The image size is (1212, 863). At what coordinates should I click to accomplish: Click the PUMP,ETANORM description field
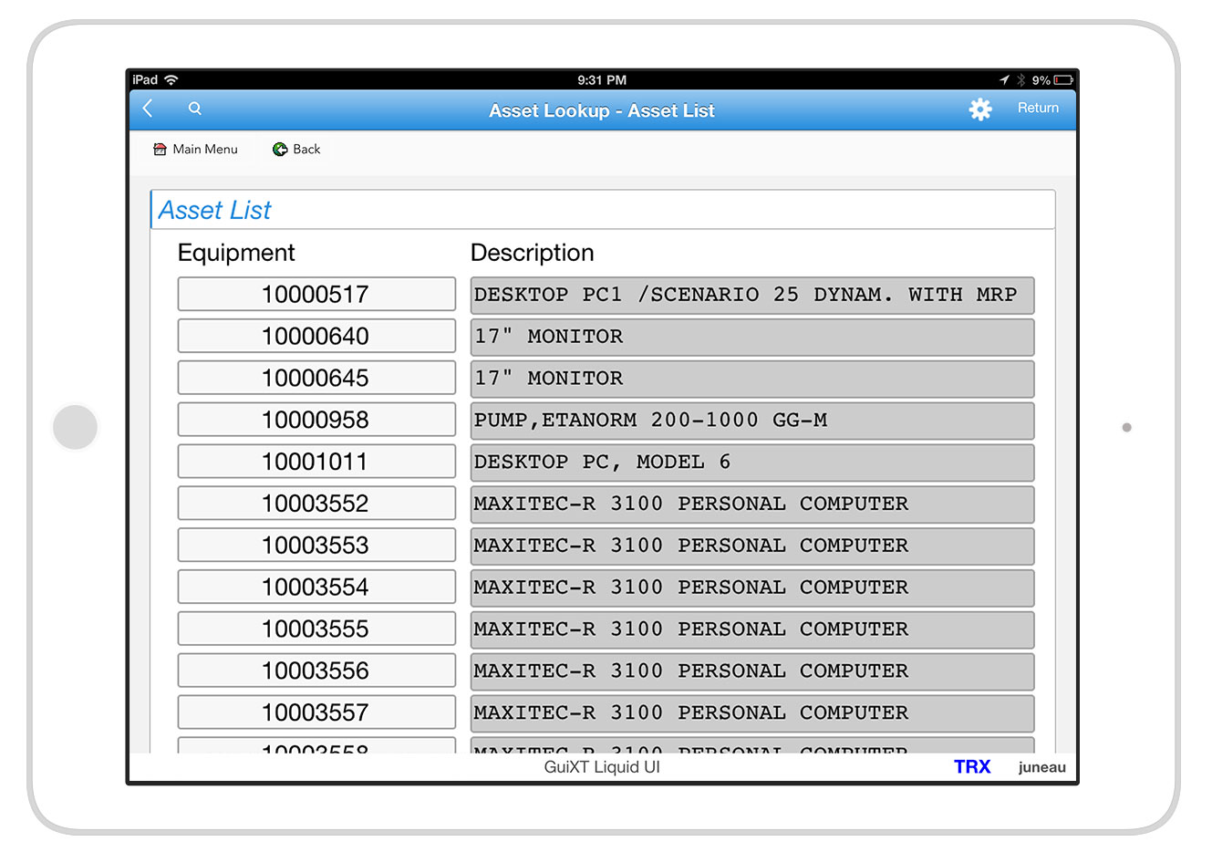751,421
